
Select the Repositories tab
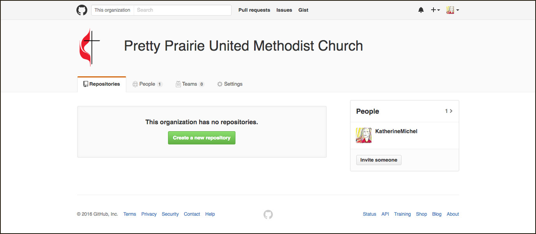click(102, 84)
